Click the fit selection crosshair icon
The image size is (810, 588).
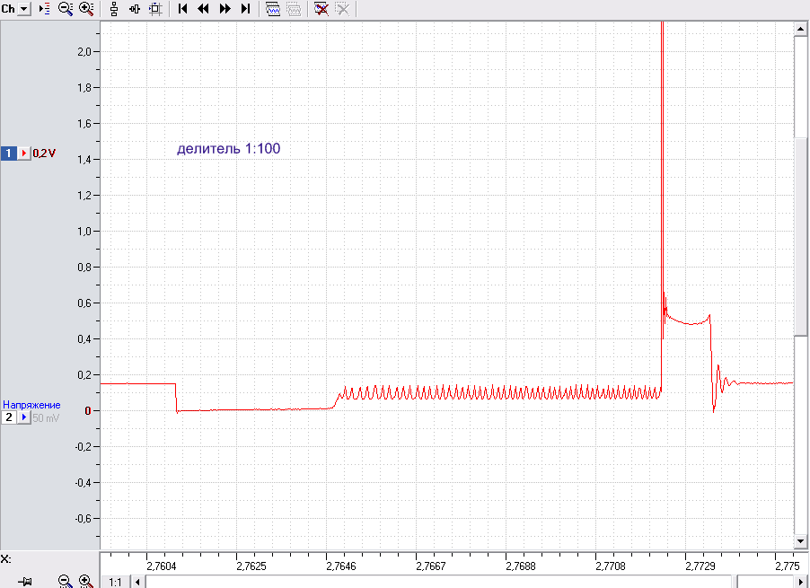(x=155, y=9)
